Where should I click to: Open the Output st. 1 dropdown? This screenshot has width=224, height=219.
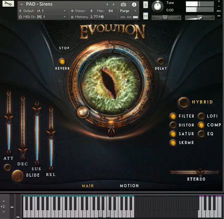[42, 11]
